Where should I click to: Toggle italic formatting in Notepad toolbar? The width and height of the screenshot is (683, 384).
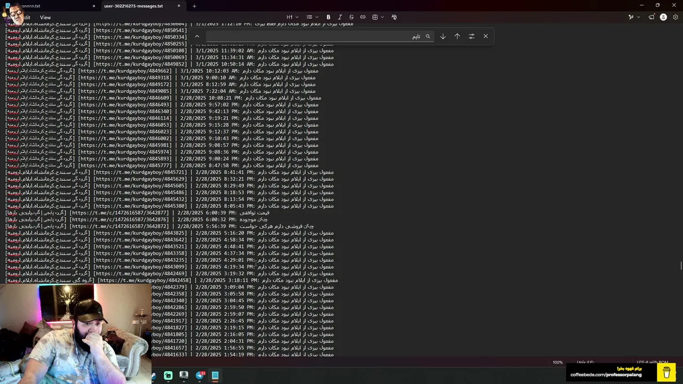[x=340, y=17]
